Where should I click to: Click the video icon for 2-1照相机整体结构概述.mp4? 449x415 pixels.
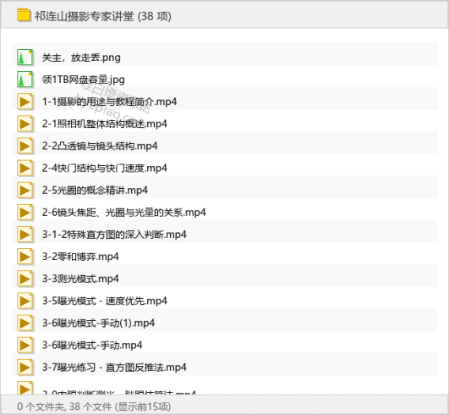[x=25, y=124]
